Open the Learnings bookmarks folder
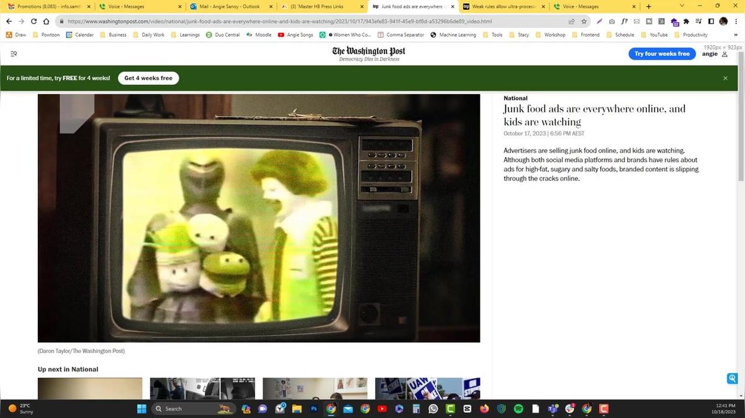 185,35
